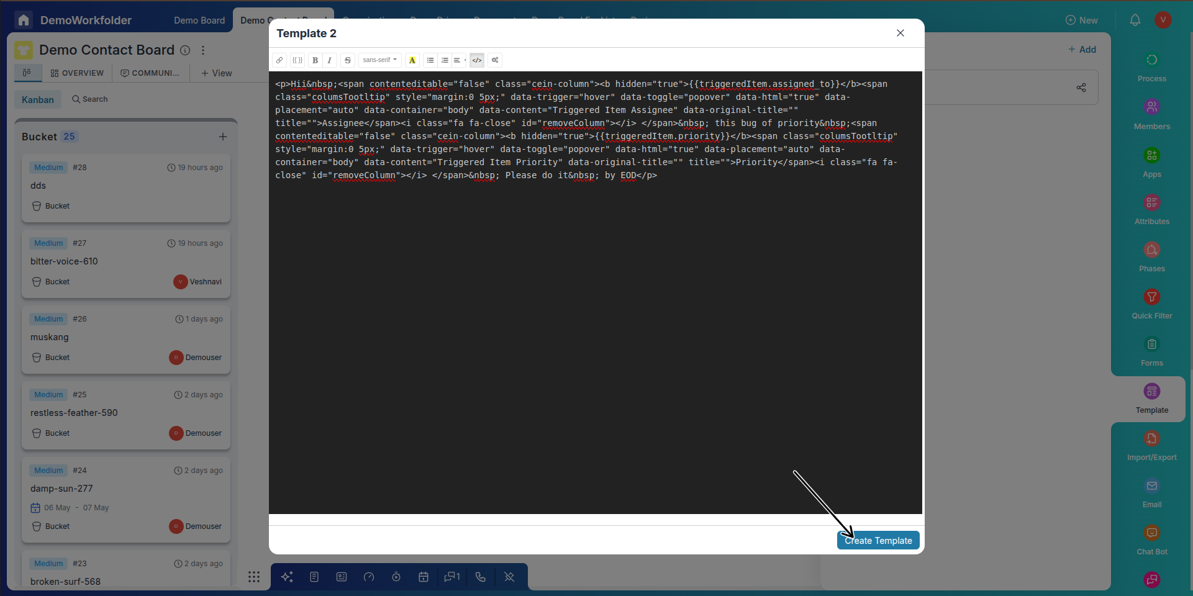Open Import/Export in the right sidebar
Screen dimensions: 1193x596
tap(1152, 446)
